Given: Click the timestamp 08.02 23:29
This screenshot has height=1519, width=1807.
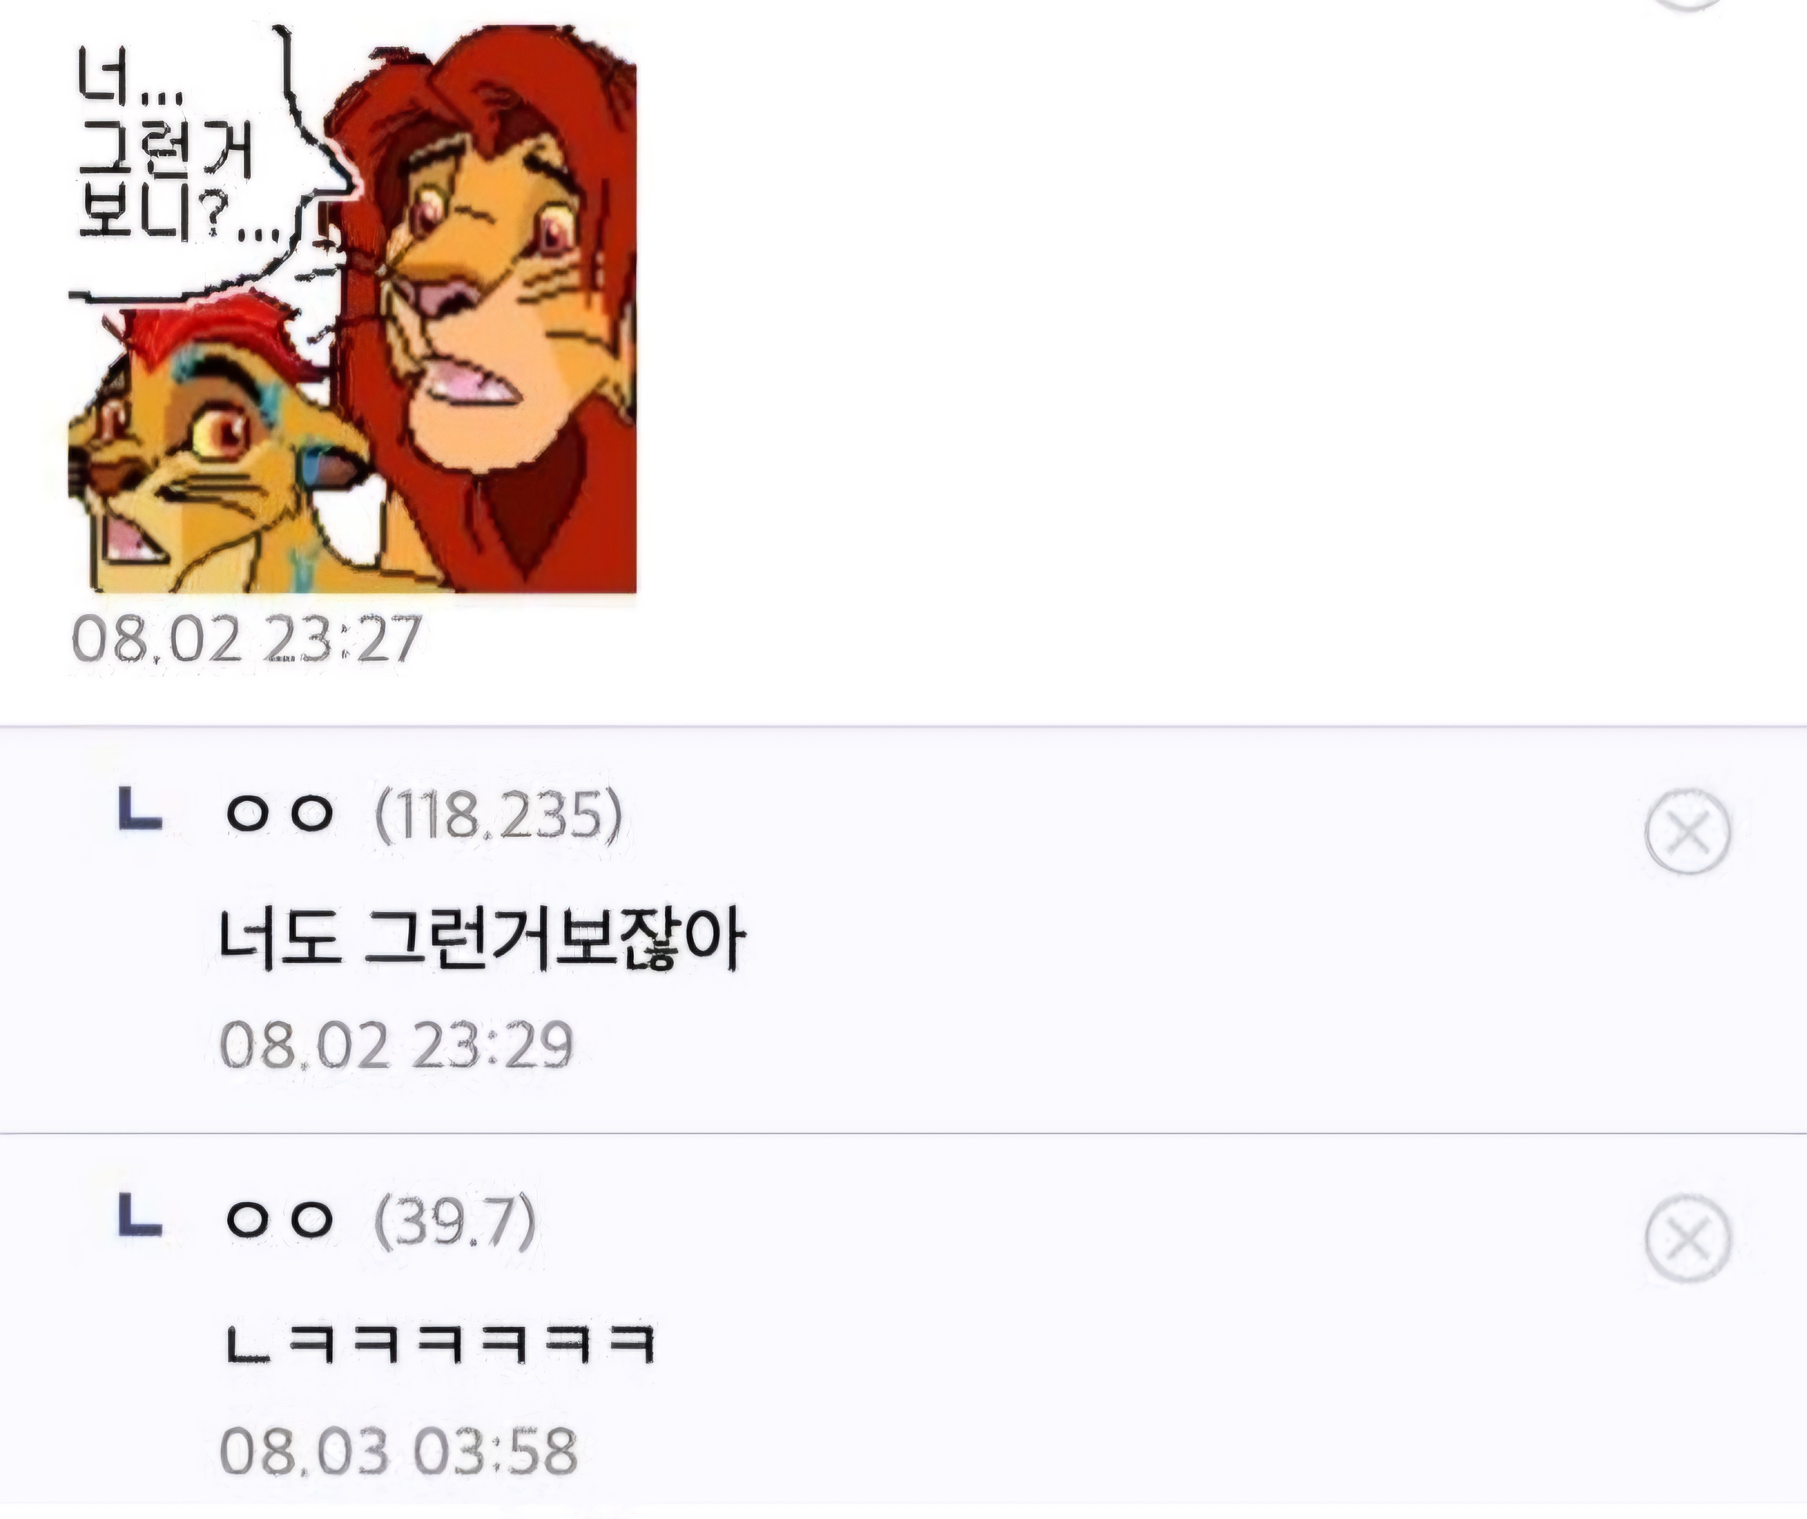Looking at the screenshot, I should point(396,1044).
